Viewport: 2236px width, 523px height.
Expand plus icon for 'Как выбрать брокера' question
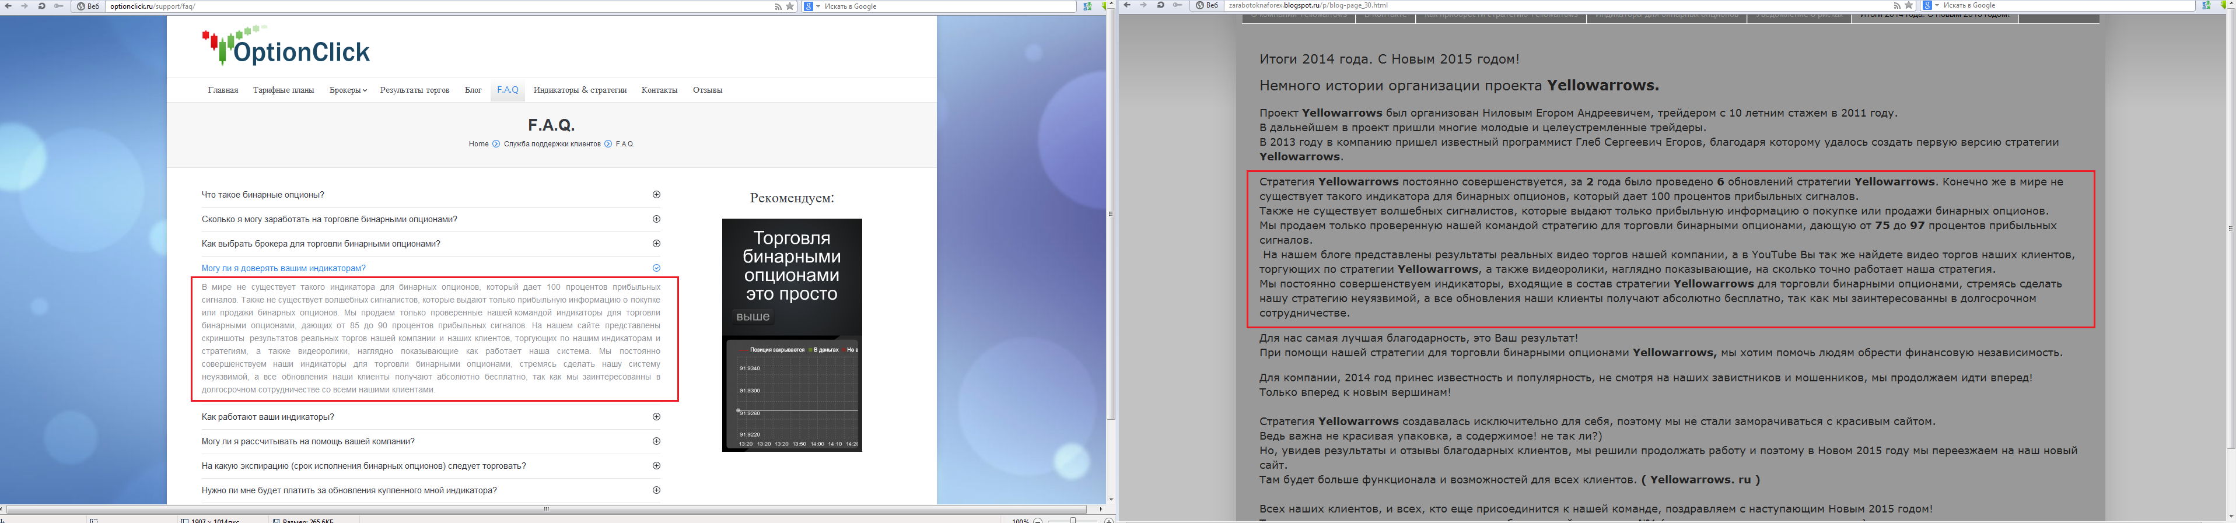point(656,243)
